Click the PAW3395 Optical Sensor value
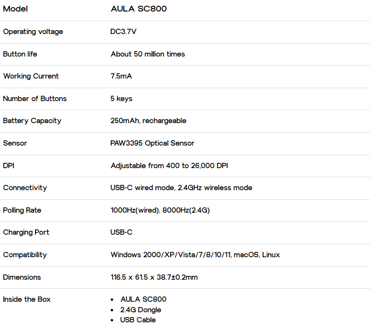370x330 pixels. pyautogui.click(x=152, y=143)
